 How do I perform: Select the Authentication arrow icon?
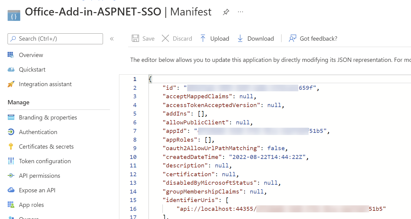(x=11, y=132)
